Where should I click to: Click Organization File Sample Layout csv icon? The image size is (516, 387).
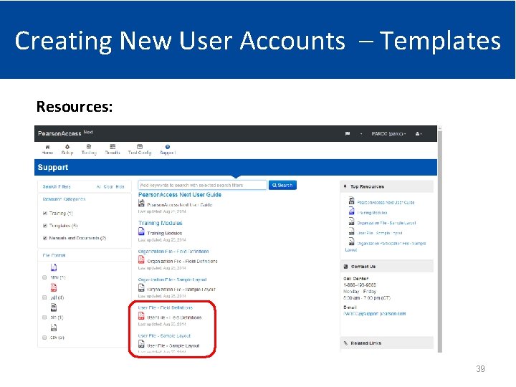coord(141,288)
